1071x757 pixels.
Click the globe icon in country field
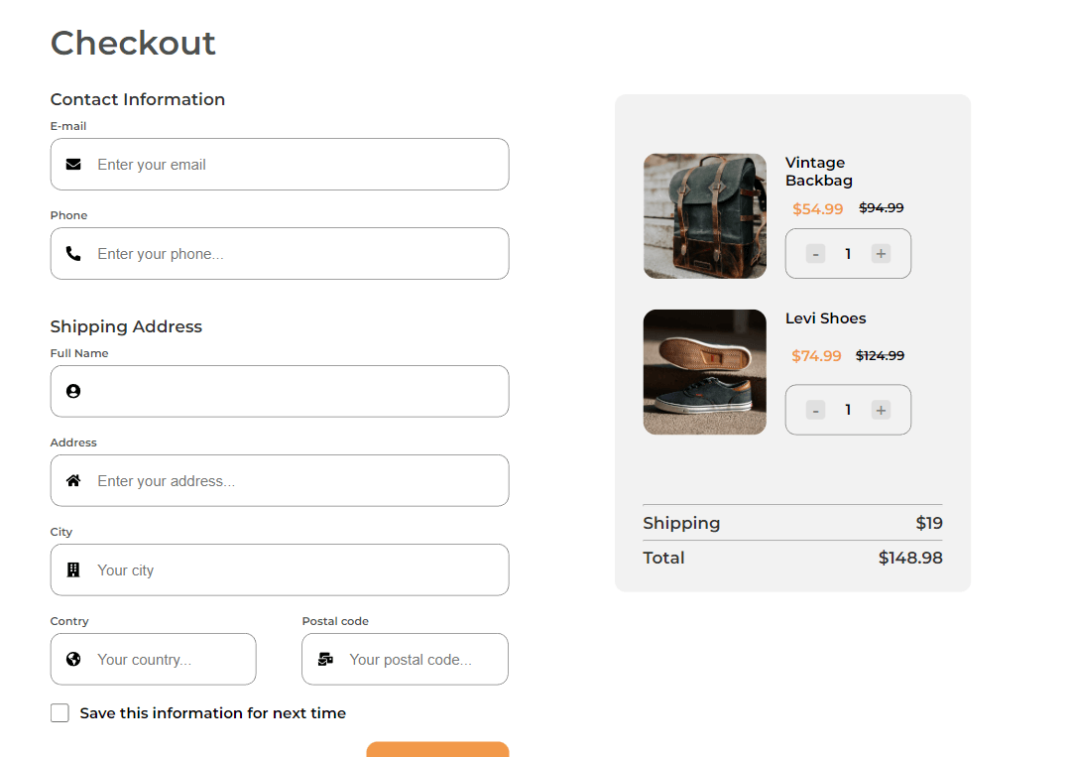(x=73, y=660)
